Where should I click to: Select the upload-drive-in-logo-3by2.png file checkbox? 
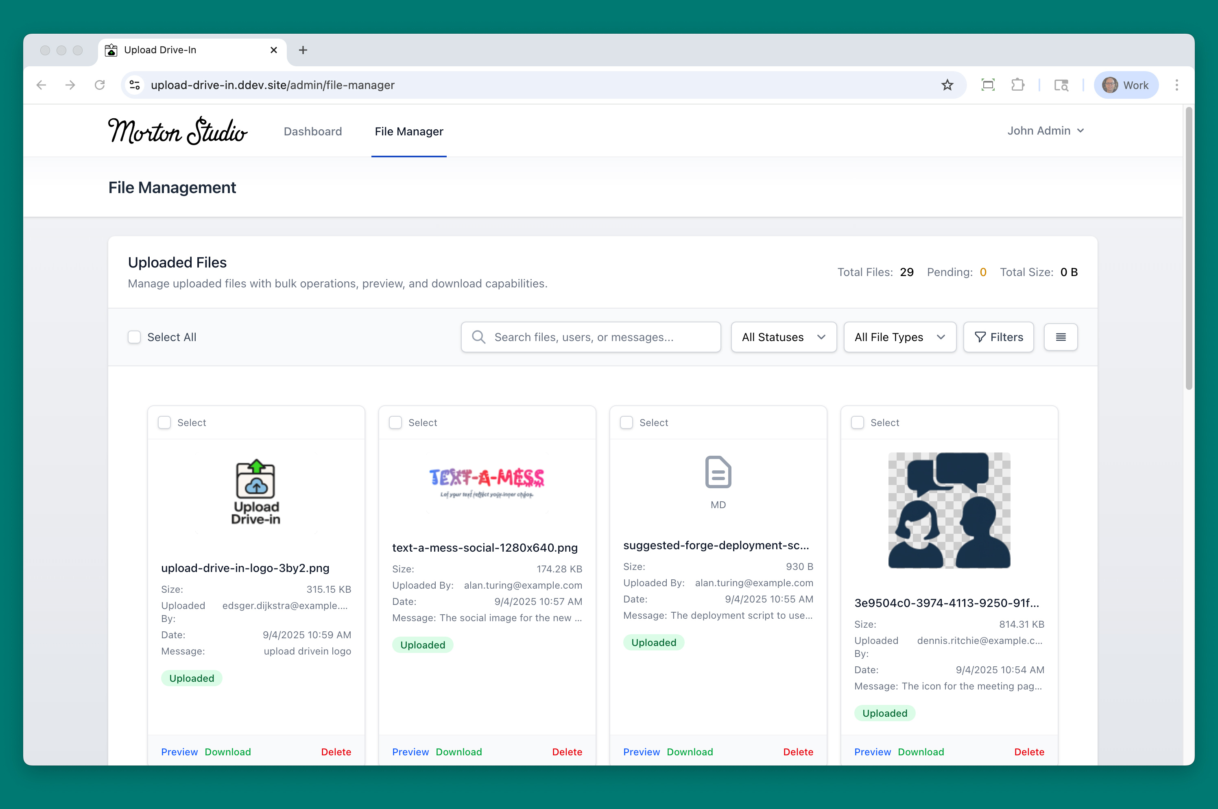[x=164, y=422]
